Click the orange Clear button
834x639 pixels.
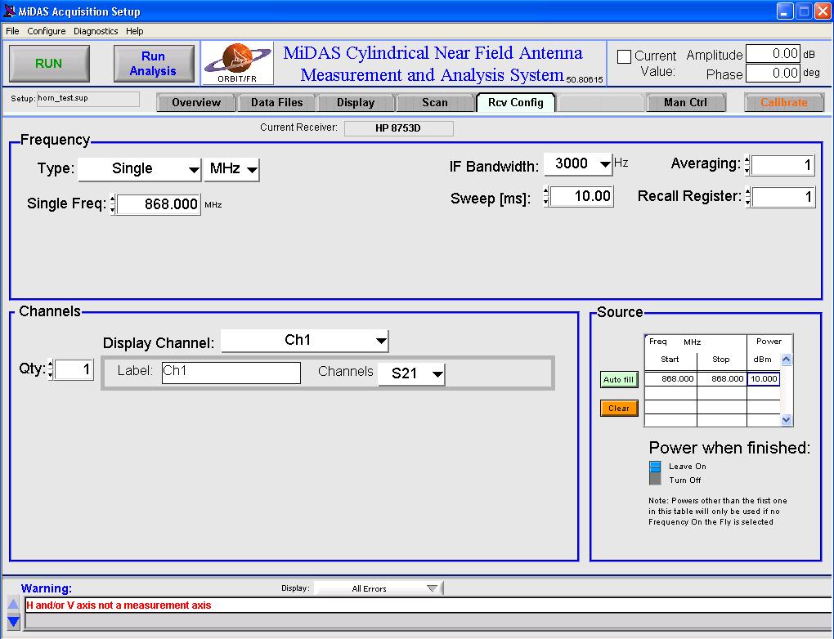(619, 409)
